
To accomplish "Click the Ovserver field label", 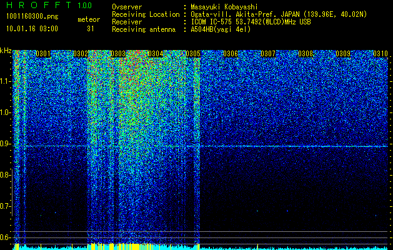I will pos(127,7).
